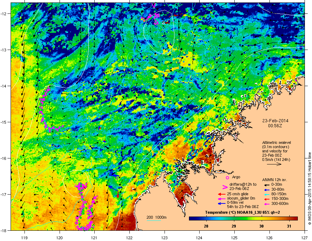
Task: Click the color bar tick label 31
Action: tap(289, 226)
